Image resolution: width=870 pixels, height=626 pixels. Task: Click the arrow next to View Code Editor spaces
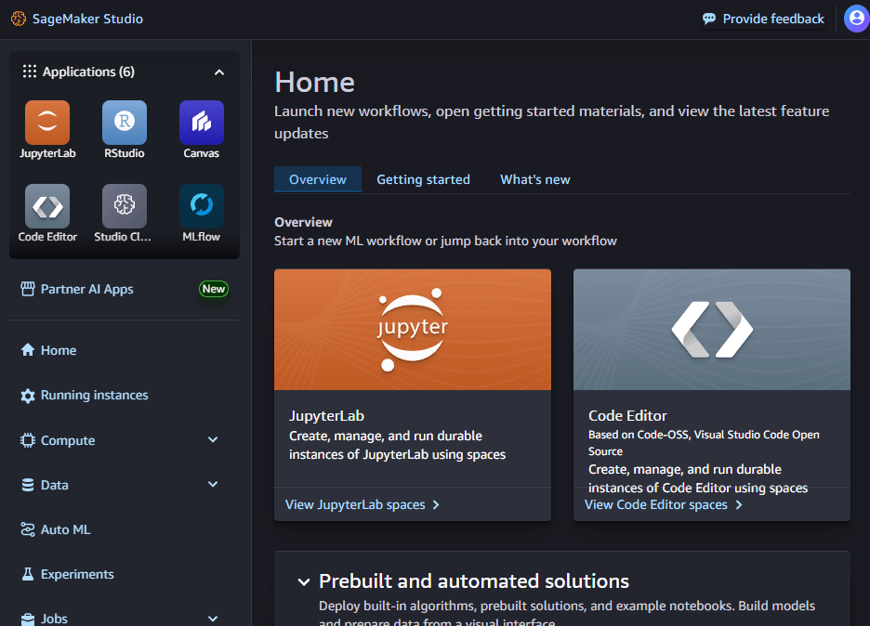pyautogui.click(x=739, y=504)
